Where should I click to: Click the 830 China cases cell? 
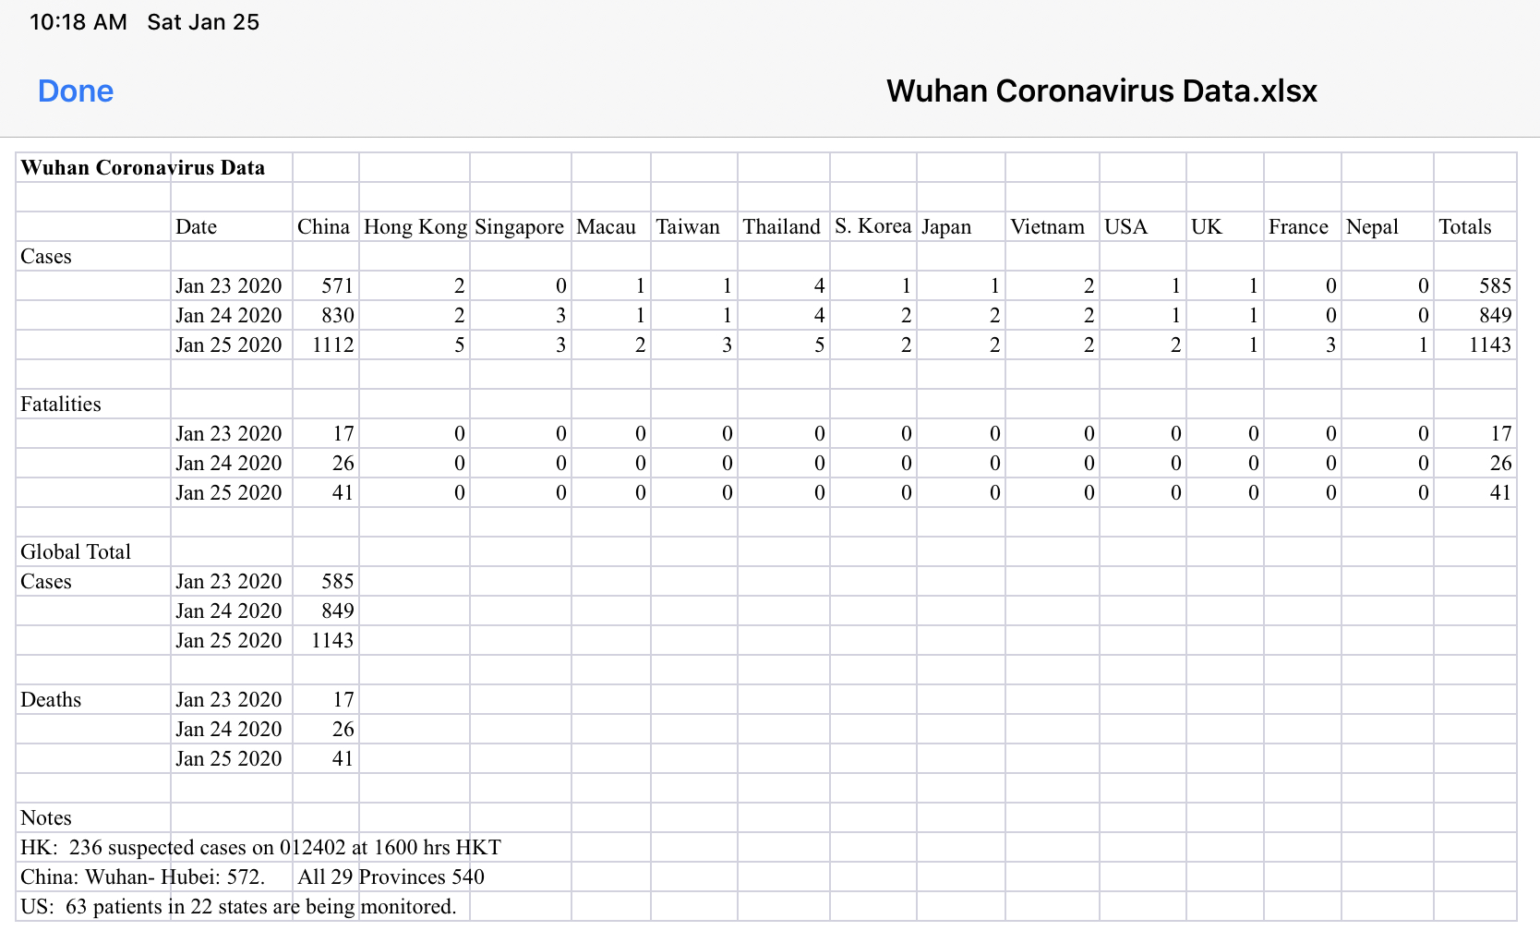tap(337, 316)
